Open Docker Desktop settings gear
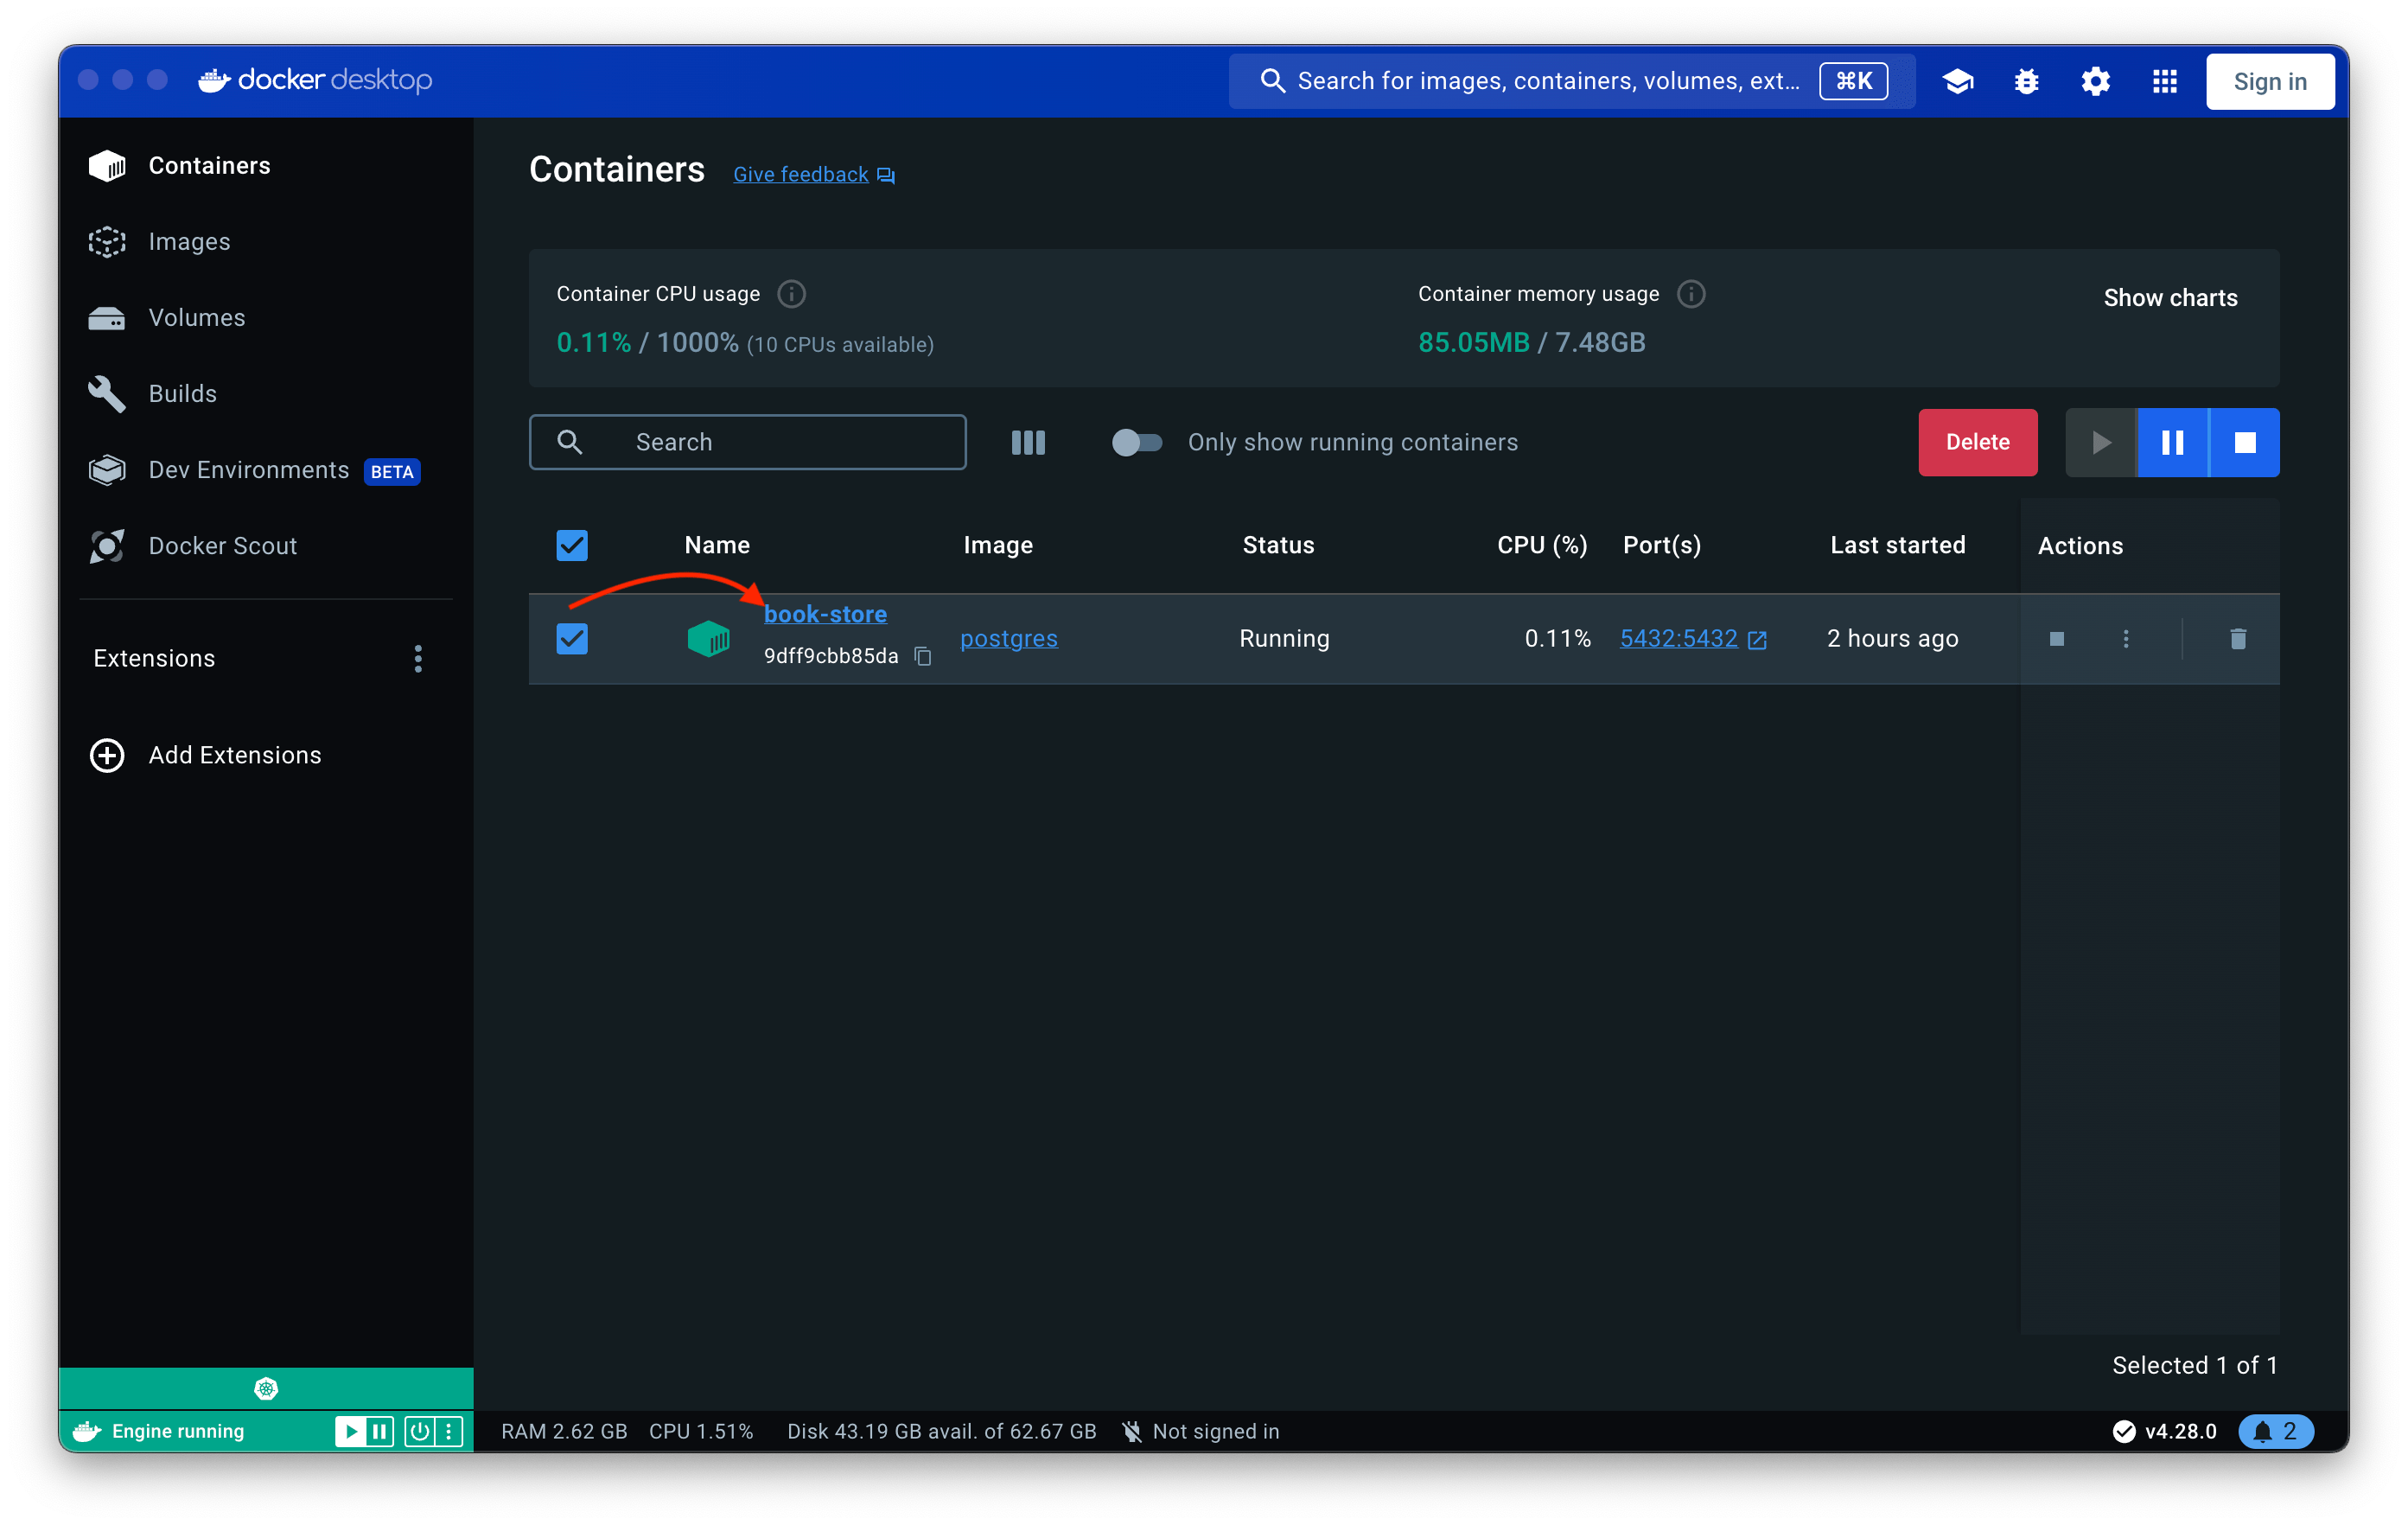This screenshot has height=1525, width=2408. (2094, 81)
